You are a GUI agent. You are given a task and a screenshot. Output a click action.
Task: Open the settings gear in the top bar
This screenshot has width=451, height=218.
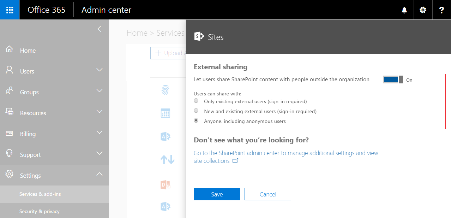click(422, 10)
